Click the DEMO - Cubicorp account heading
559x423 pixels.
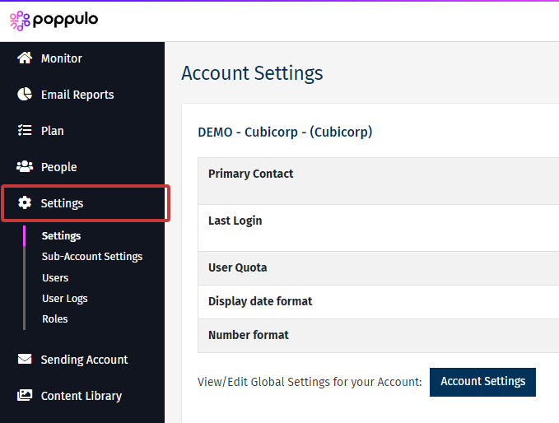(x=285, y=132)
